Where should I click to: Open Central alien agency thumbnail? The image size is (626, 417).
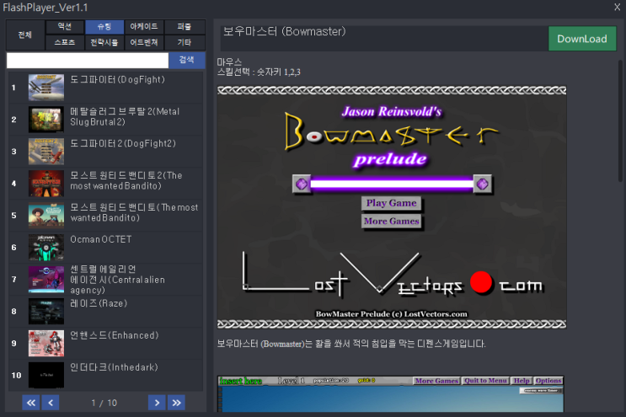[x=45, y=279]
